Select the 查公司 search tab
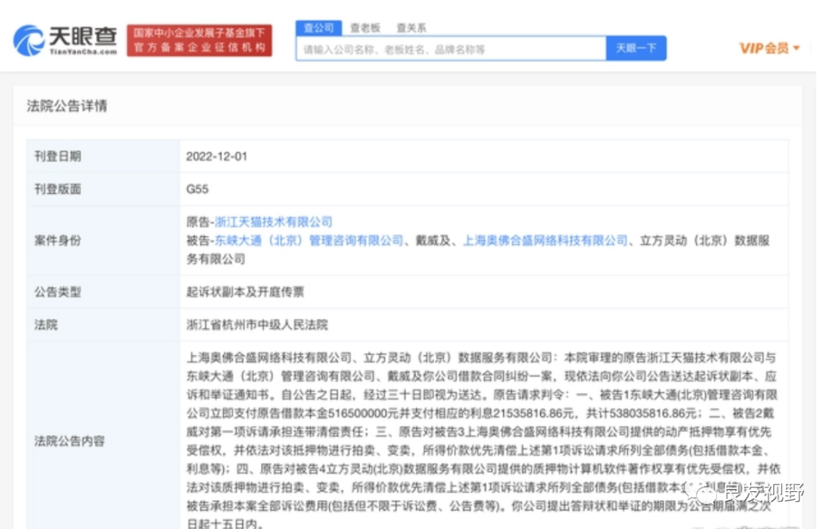The width and height of the screenshot is (831, 529). pyautogui.click(x=319, y=28)
